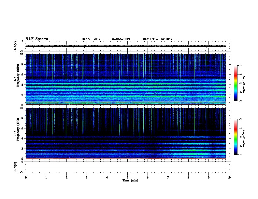Click the ch.1 spectrogram '8' kHz tick label
258x199 pixels.
[22, 64]
